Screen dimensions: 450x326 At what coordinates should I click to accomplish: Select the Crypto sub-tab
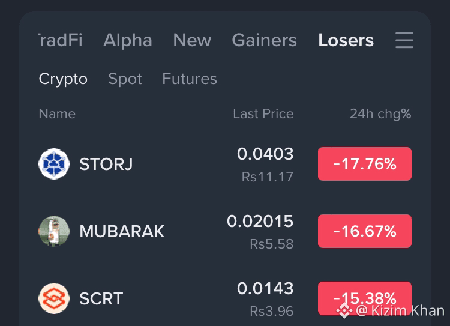click(63, 79)
